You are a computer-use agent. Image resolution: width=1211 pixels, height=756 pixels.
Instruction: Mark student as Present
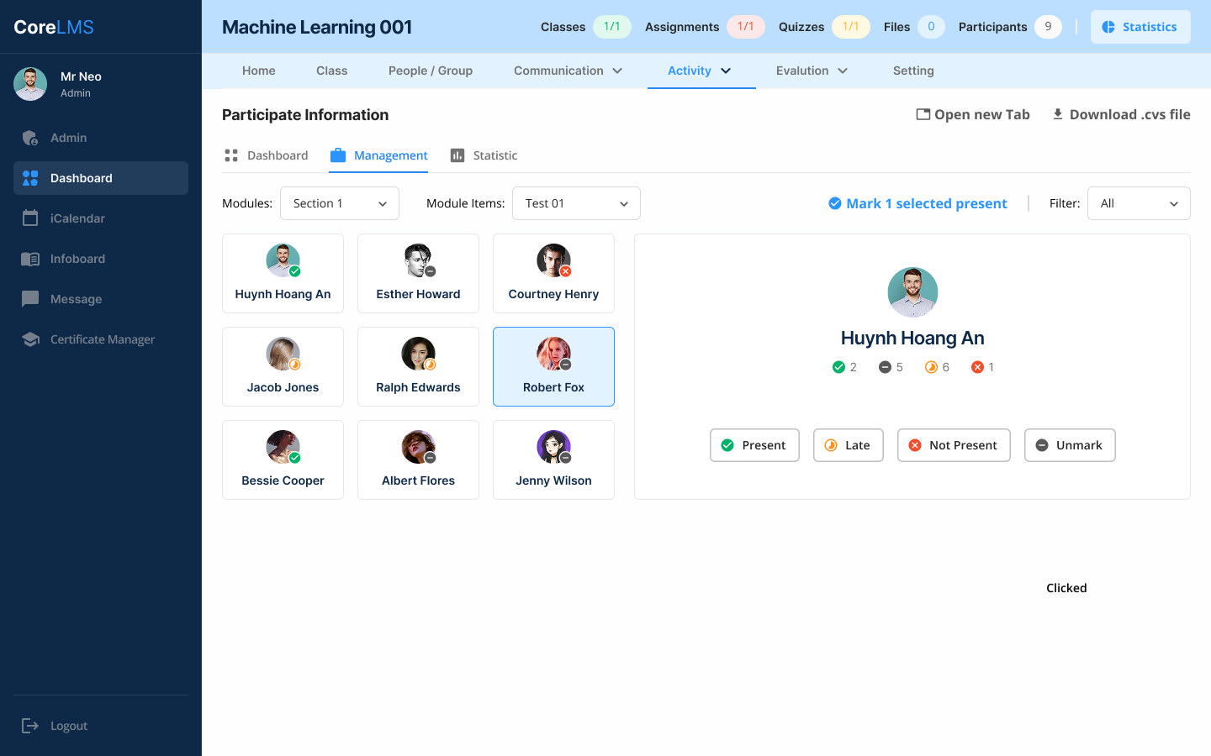754,445
